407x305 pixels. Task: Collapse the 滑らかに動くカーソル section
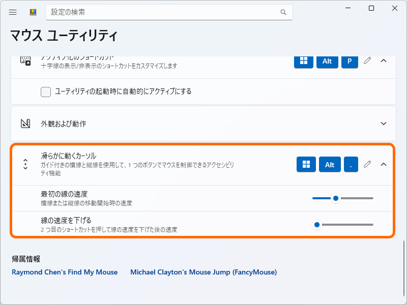(384, 164)
